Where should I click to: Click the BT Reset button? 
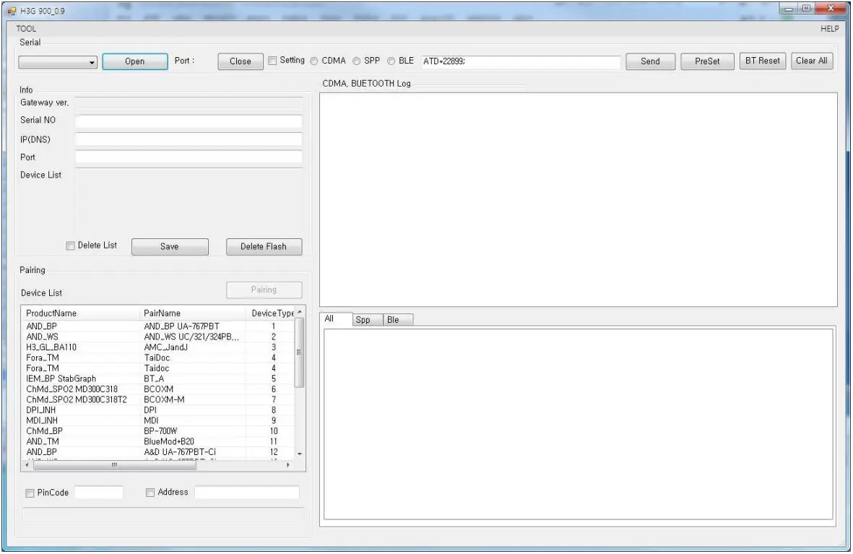coord(762,61)
